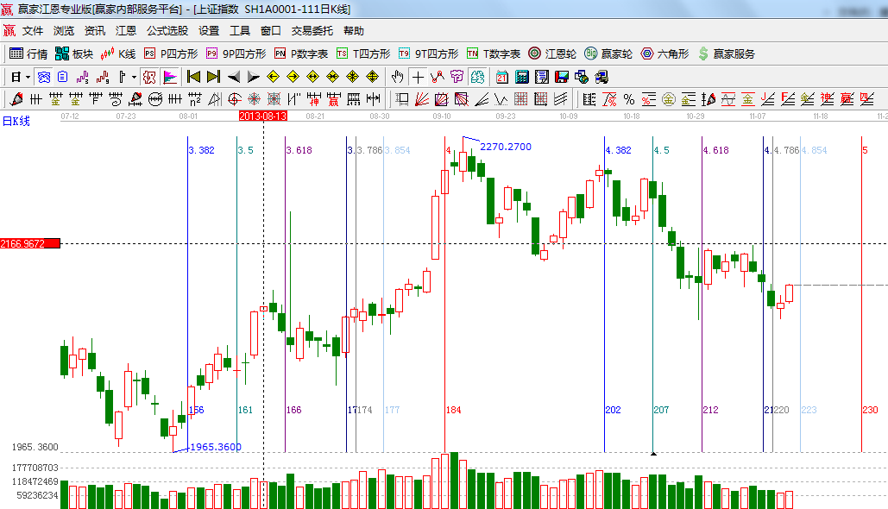Jump to first bar with skip-back arrow
Viewport: 888px width, 509px height.
point(193,77)
